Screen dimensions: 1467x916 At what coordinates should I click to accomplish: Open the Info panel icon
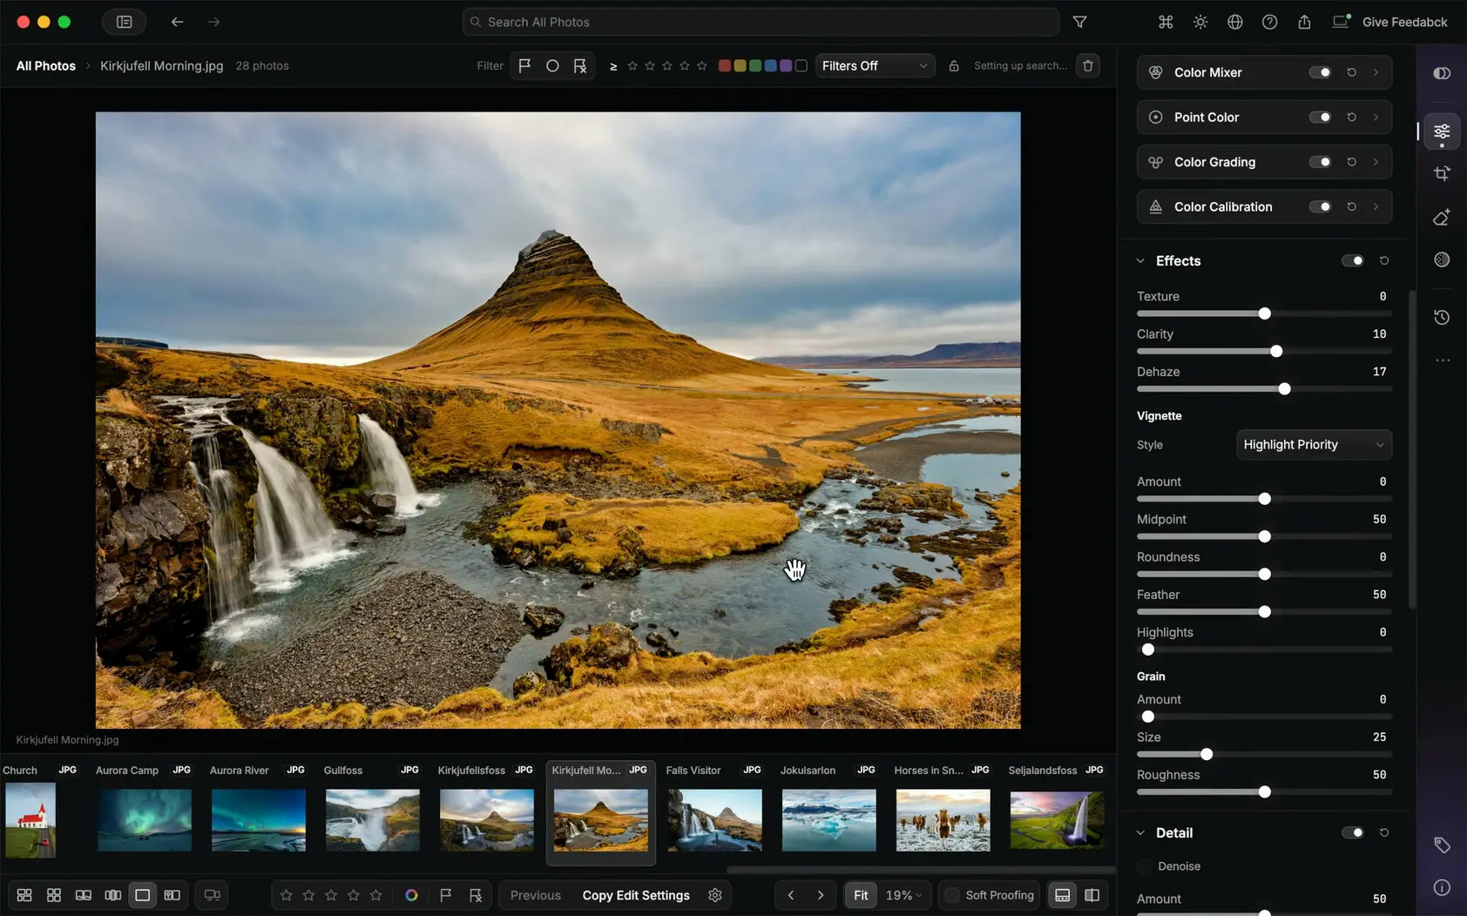coord(1442,887)
